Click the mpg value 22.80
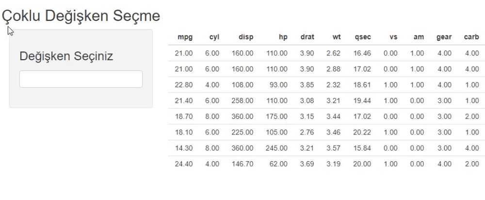 (x=184, y=85)
